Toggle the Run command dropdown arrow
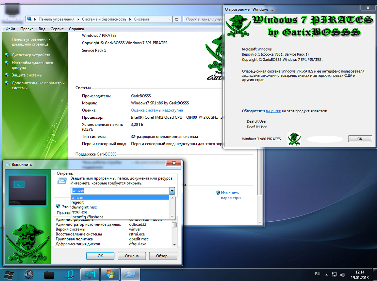 tap(172, 191)
